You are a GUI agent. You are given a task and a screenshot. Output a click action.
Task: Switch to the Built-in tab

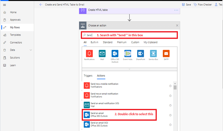[x=95, y=42]
